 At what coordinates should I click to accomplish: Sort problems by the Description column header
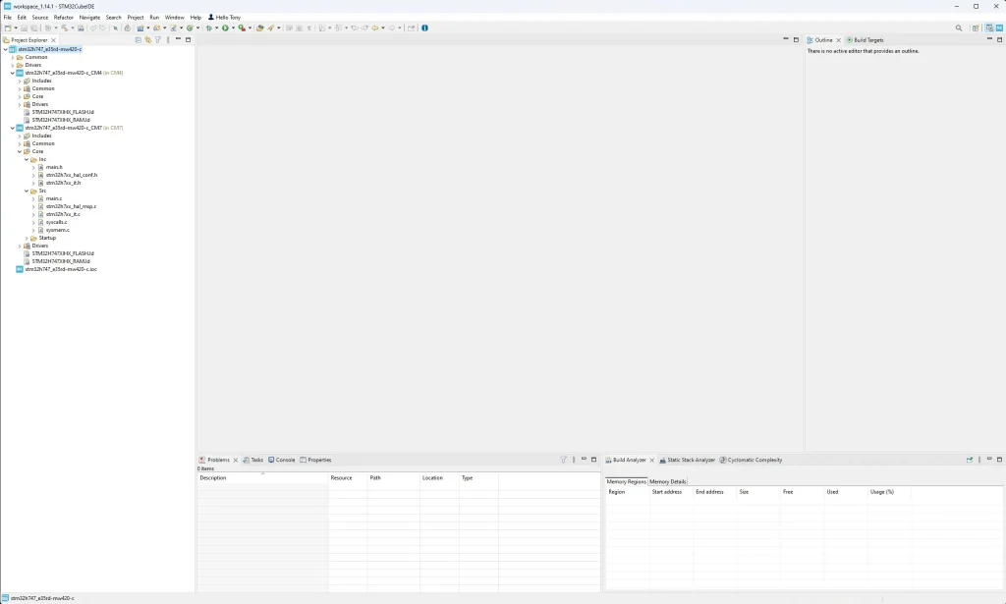coord(213,478)
